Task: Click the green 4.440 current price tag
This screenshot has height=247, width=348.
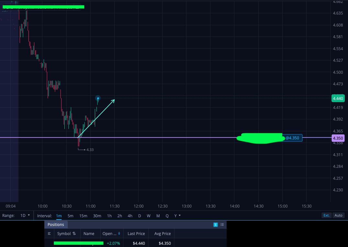Action: (338, 98)
